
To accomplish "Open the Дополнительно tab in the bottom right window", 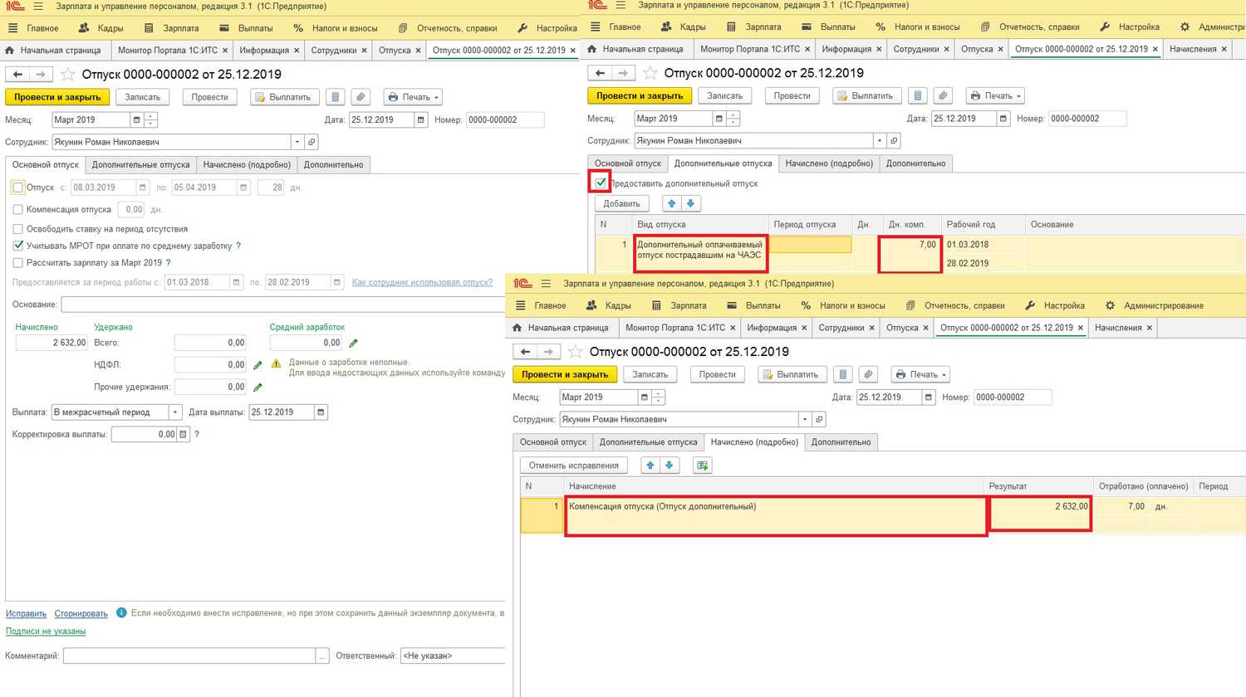I will click(841, 442).
